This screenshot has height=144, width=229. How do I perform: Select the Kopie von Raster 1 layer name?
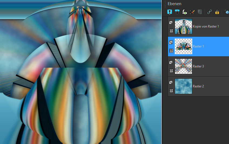[206, 26]
